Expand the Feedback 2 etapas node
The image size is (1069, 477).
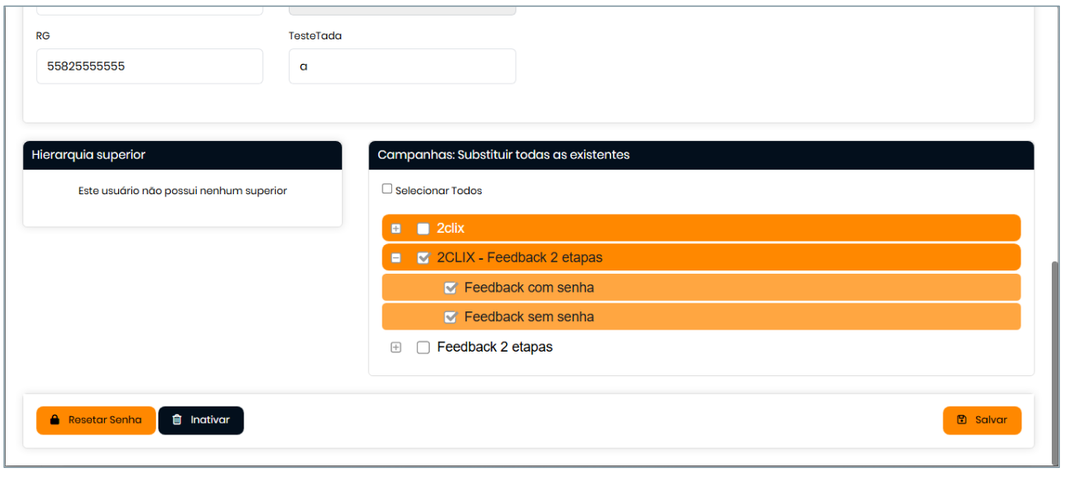396,348
